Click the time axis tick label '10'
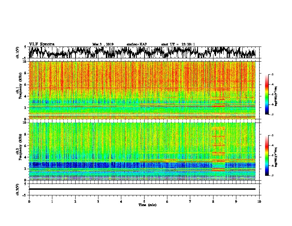The image size is (292, 226). coord(259,201)
